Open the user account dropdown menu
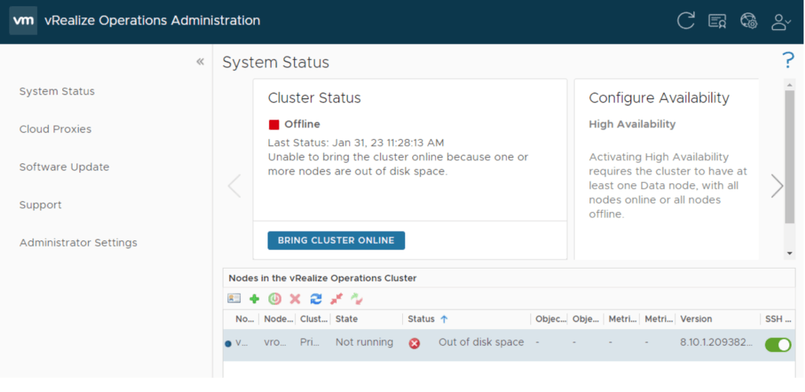 pos(780,21)
